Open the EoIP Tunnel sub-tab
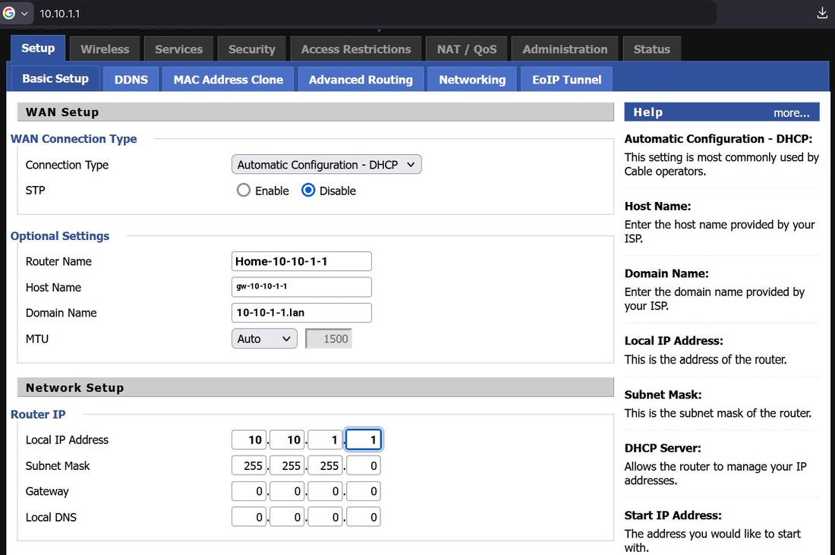The width and height of the screenshot is (835, 555). [x=566, y=80]
